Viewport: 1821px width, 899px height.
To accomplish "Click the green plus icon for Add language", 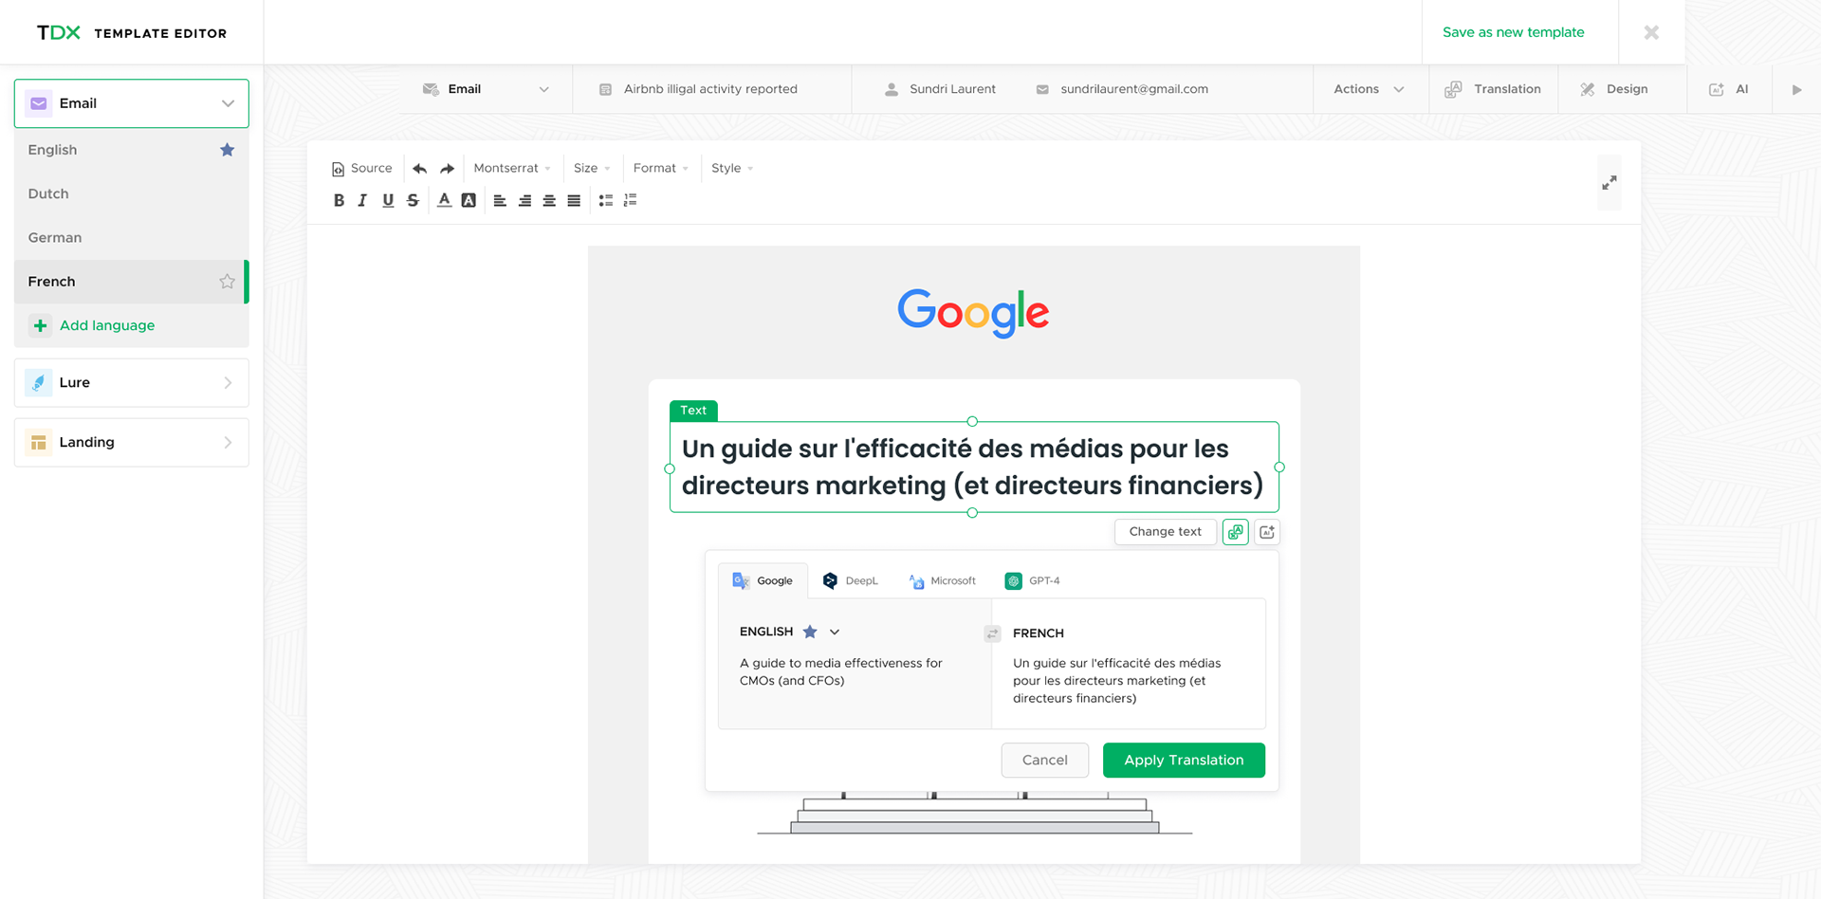I will [40, 325].
